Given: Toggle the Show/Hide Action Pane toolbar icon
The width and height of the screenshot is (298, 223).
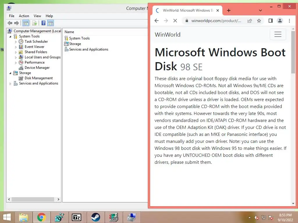Looking at the screenshot, I should point(51,23).
